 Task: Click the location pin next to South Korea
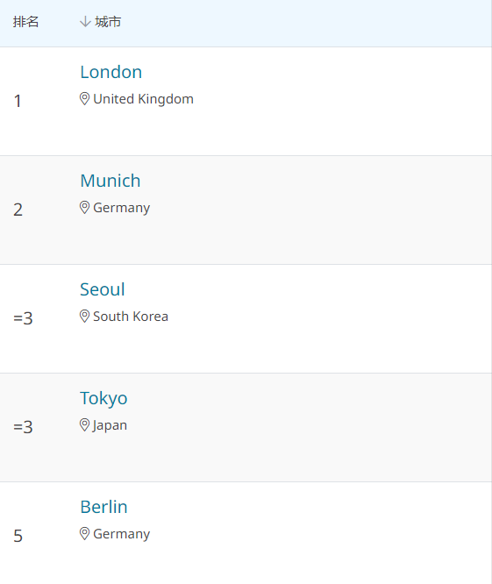coord(84,317)
